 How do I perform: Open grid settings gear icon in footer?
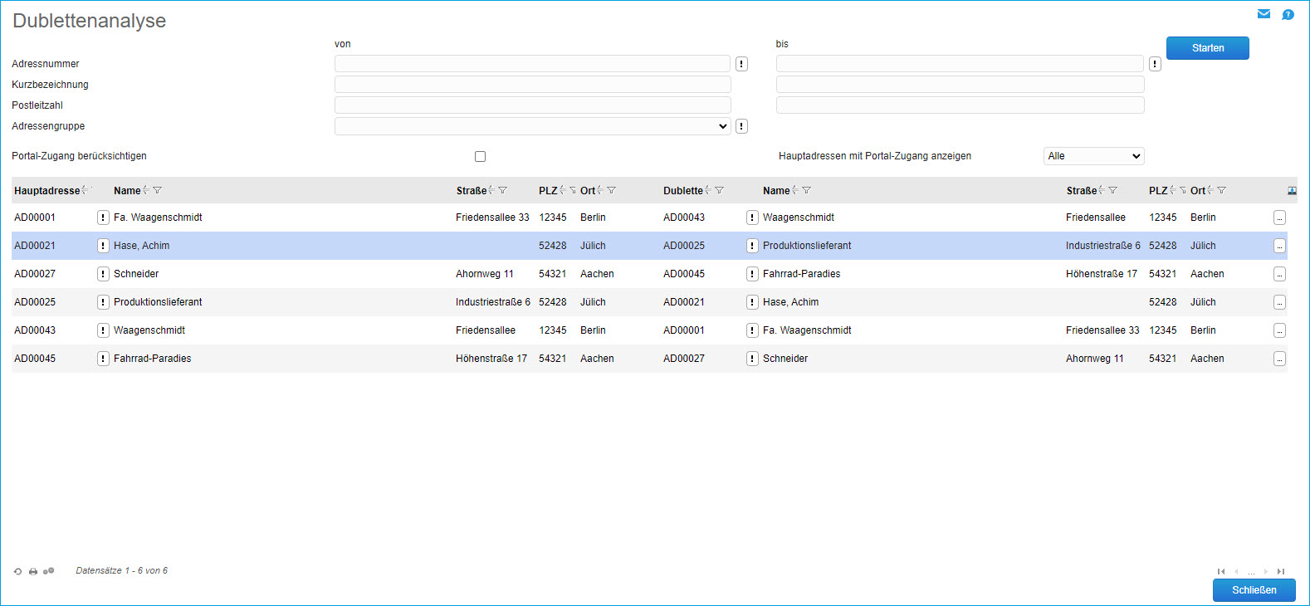coord(49,571)
